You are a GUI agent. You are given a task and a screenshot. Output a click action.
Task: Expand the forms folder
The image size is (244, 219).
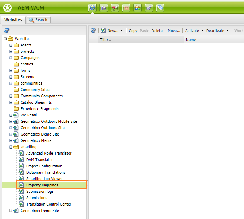click(11, 71)
